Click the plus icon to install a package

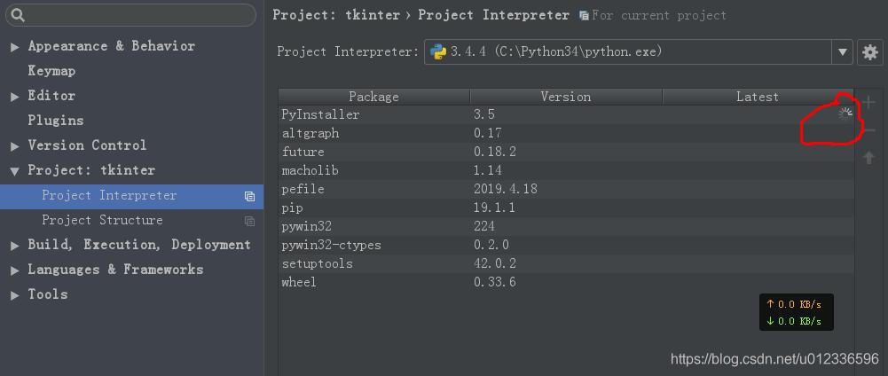click(x=869, y=103)
